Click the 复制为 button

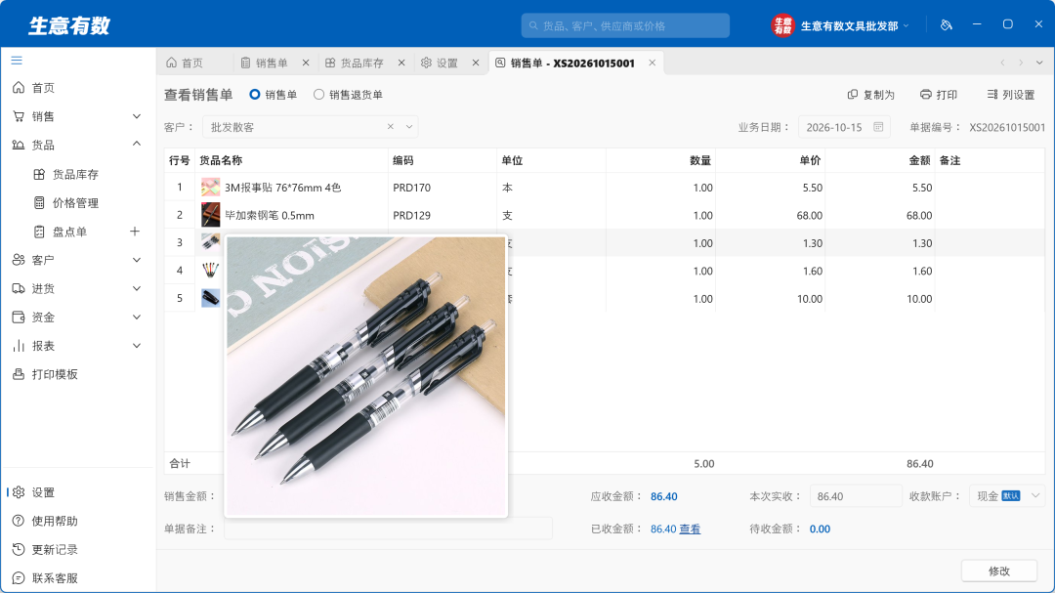tap(871, 94)
